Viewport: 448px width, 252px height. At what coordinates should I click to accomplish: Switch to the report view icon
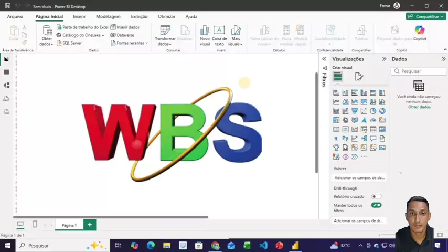[7, 59]
